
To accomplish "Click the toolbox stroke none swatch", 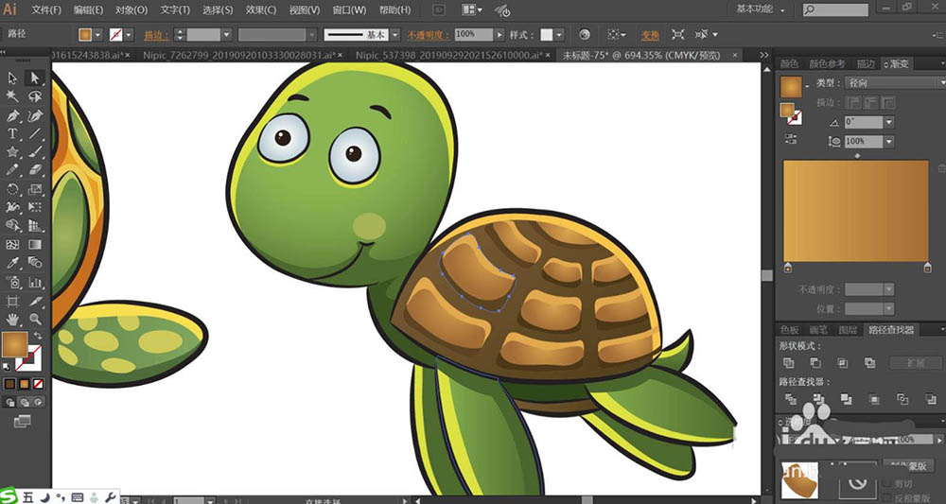I will 28,357.
